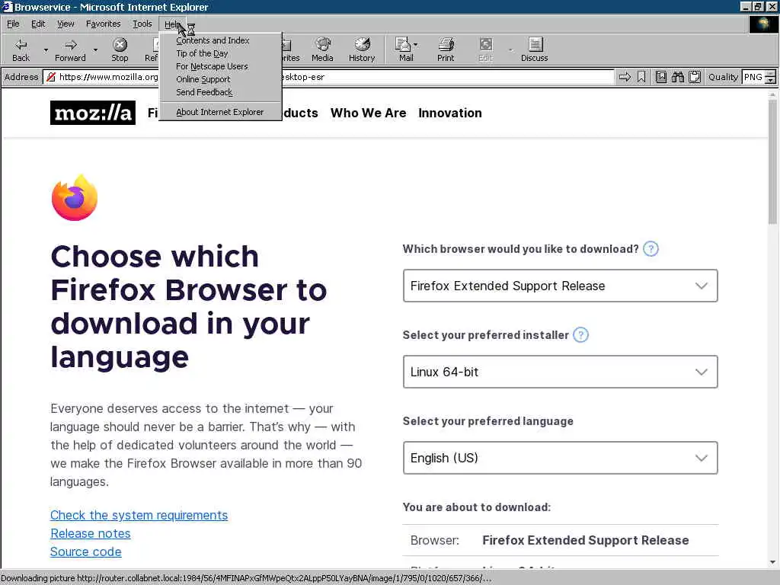This screenshot has height=585, width=780.
Task: Select About Internet Explorer
Action: (220, 112)
